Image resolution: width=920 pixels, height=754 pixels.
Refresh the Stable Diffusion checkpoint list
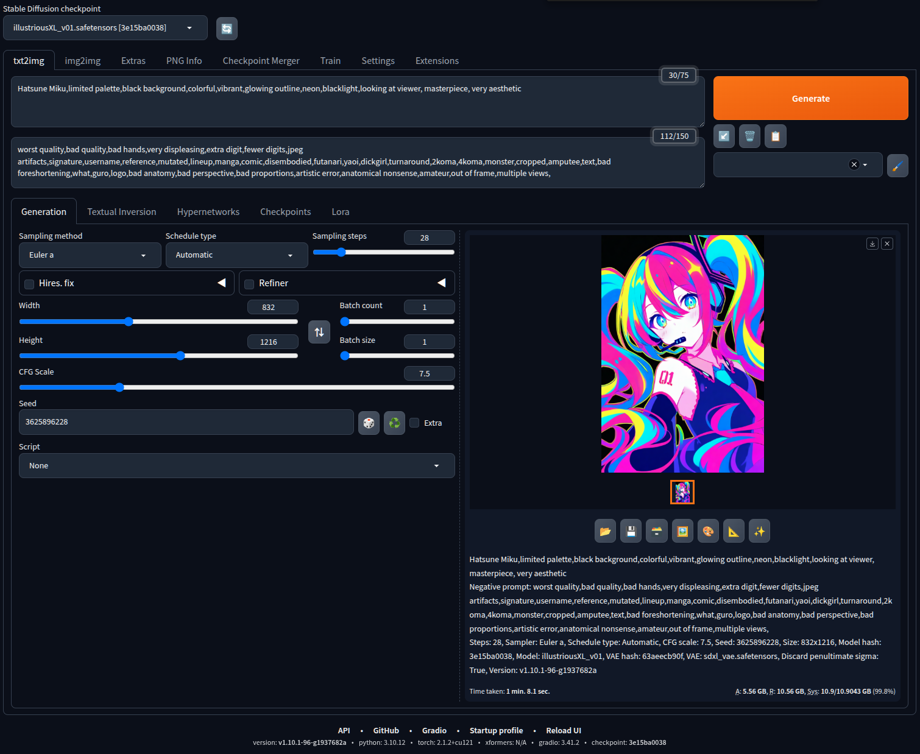(227, 28)
